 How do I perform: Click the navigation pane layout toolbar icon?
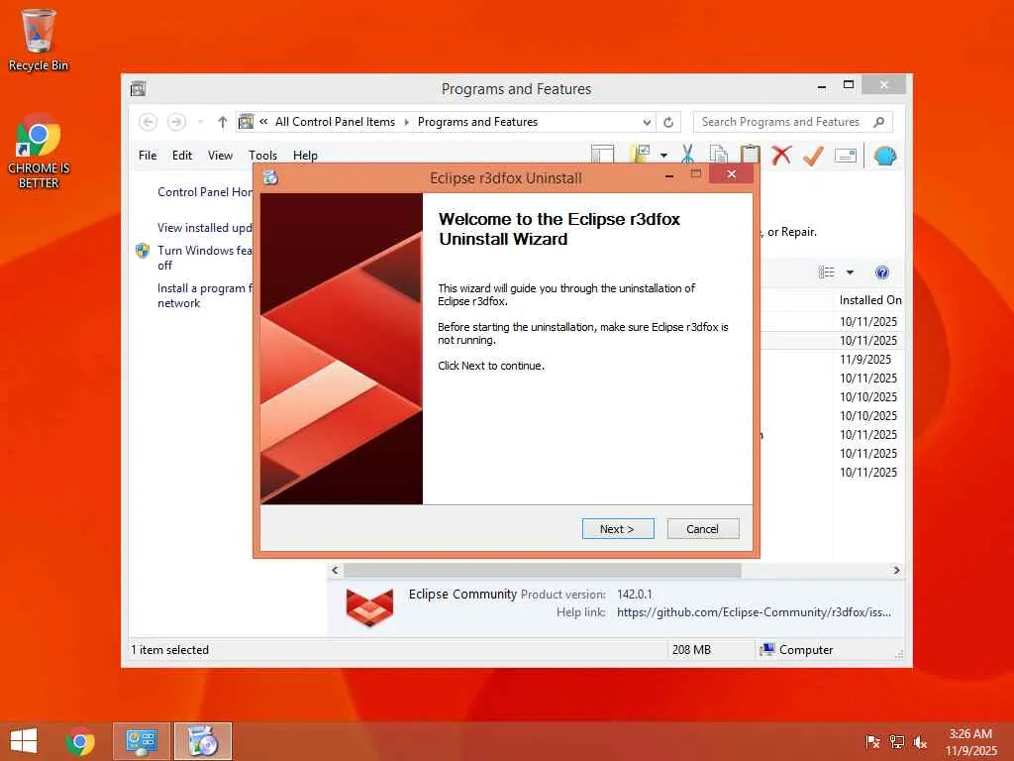[x=602, y=155]
